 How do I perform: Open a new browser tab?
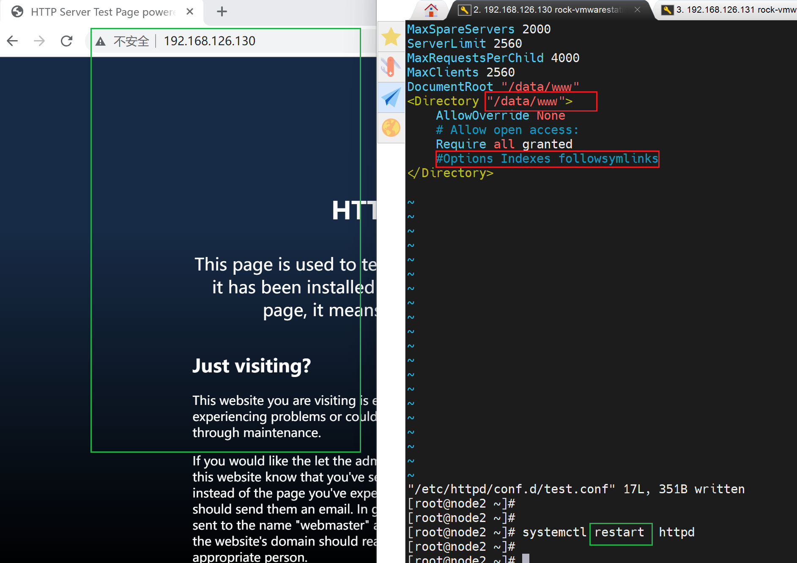(x=222, y=12)
